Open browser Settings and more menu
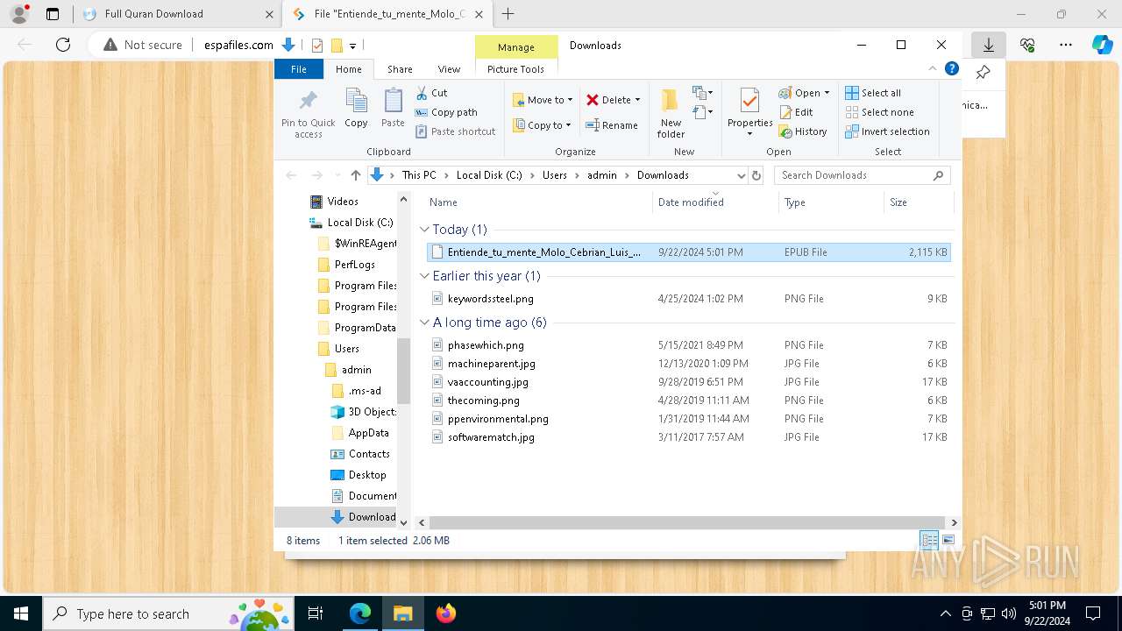1122x631 pixels. tap(1065, 45)
